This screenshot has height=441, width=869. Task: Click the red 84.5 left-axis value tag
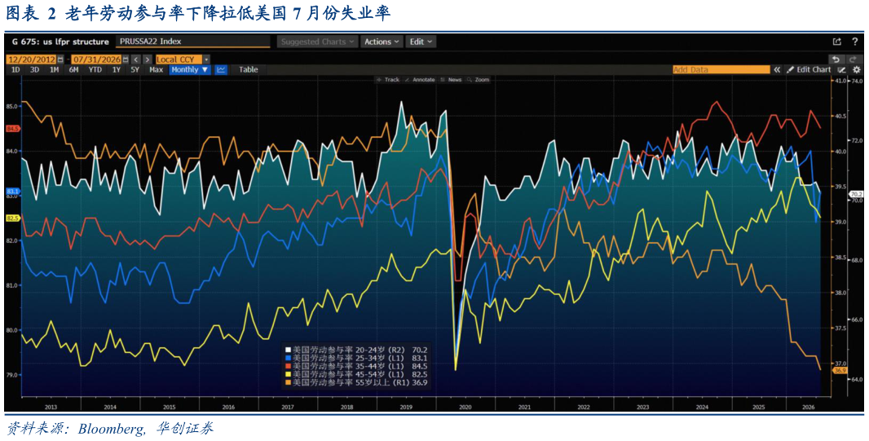(12, 129)
